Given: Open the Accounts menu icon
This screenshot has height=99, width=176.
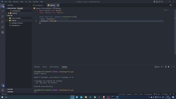Looking at the screenshot, I should click(x=2, y=85).
